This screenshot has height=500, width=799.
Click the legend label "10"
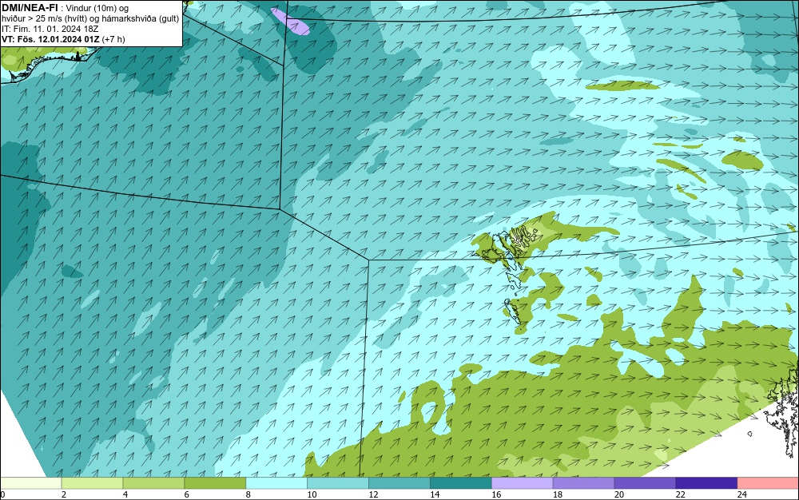[x=312, y=494]
